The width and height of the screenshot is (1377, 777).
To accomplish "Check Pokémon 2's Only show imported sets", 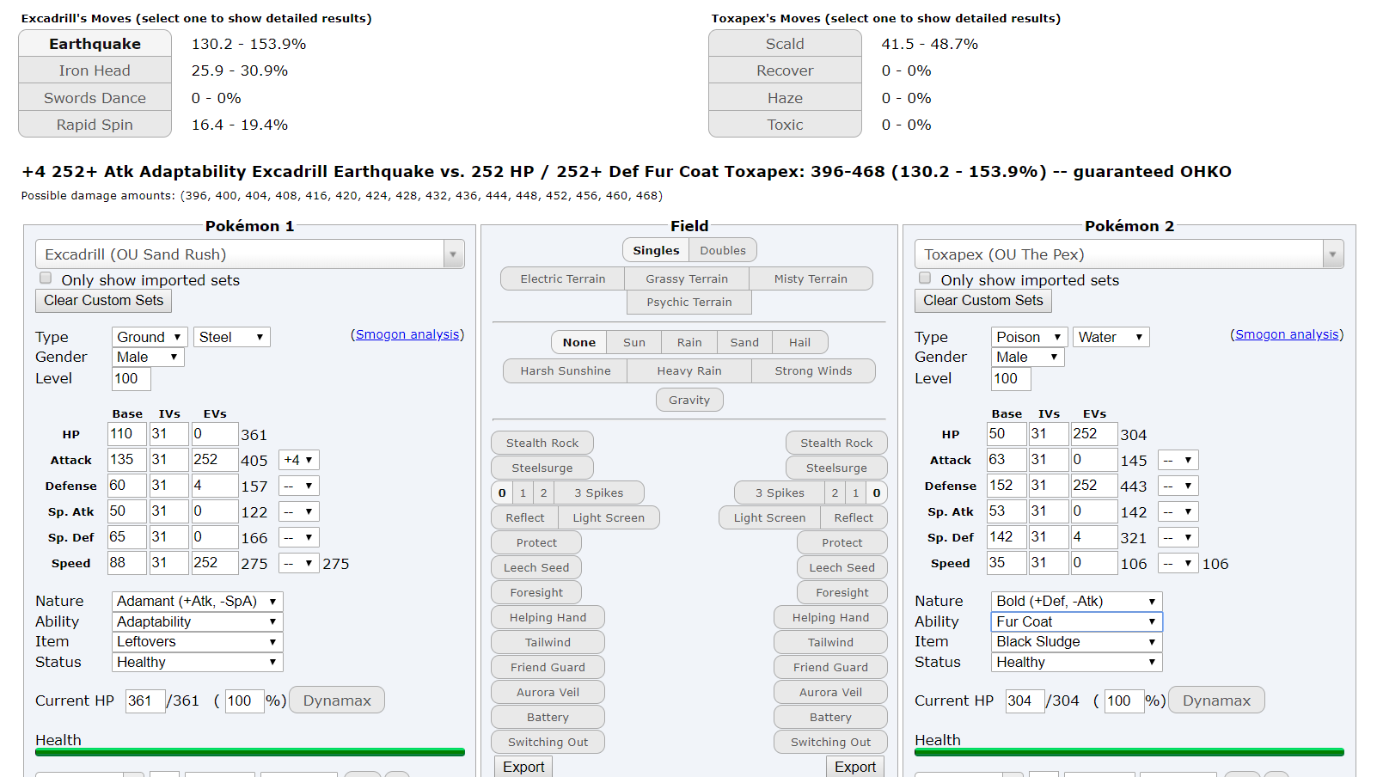I will coord(925,278).
